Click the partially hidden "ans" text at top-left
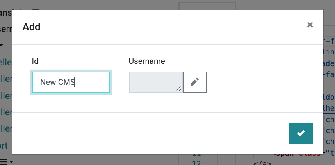 [6, 12]
